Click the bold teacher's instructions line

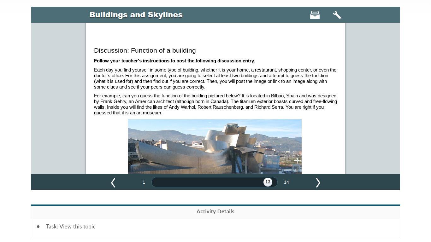point(174,61)
